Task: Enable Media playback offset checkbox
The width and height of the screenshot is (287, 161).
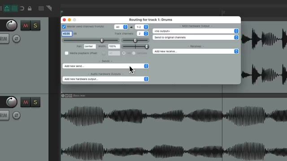Action: point(66,53)
